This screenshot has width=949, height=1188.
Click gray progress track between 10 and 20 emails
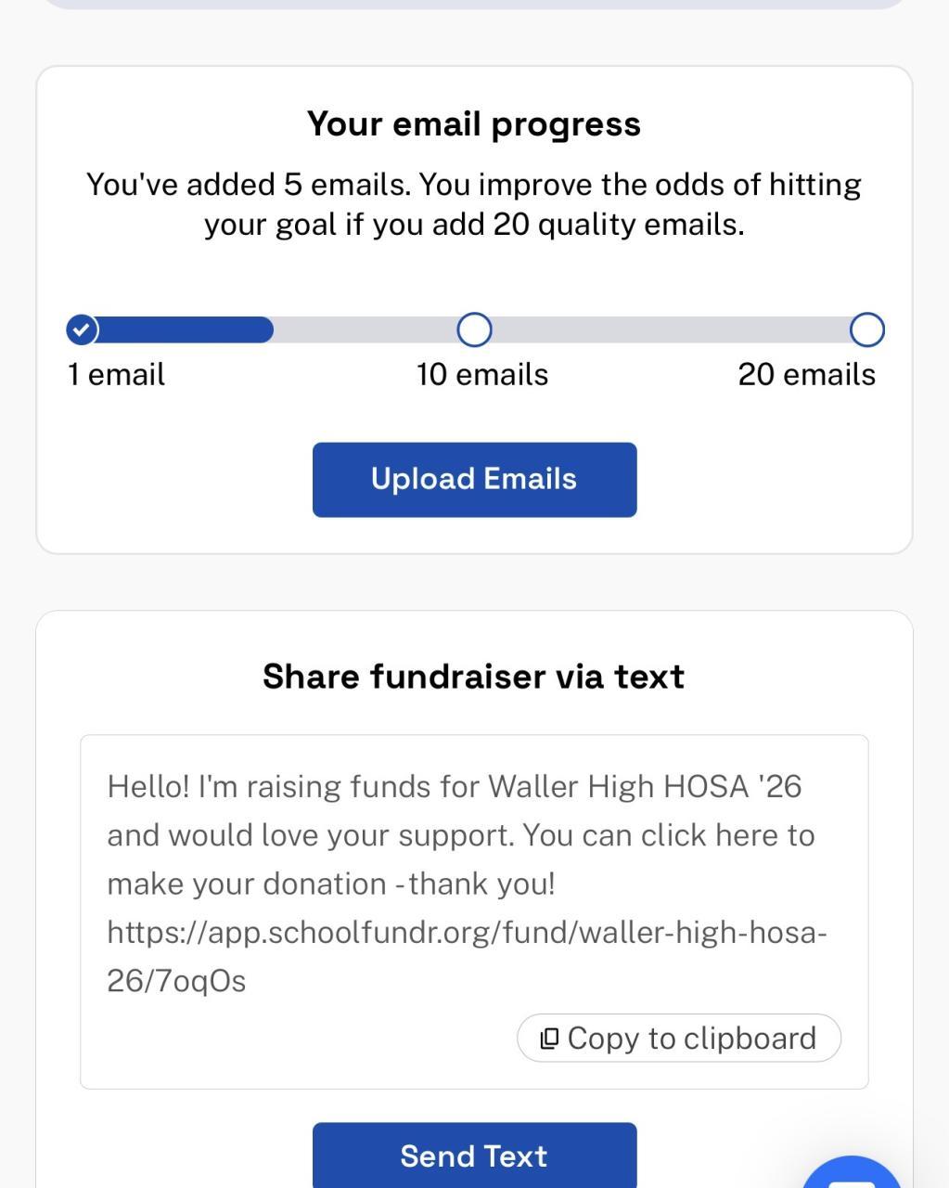click(668, 329)
